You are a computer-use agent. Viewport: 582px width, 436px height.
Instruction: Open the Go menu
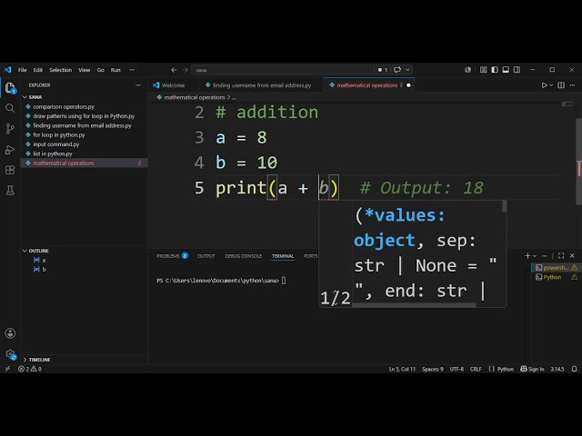101,70
